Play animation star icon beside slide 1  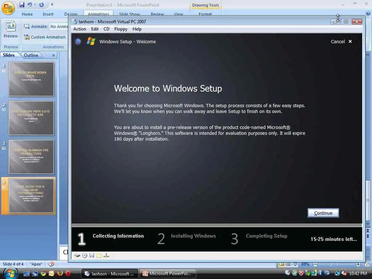click(4, 71)
